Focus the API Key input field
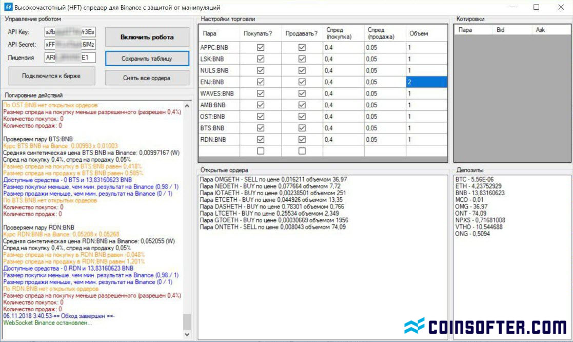 click(x=70, y=32)
